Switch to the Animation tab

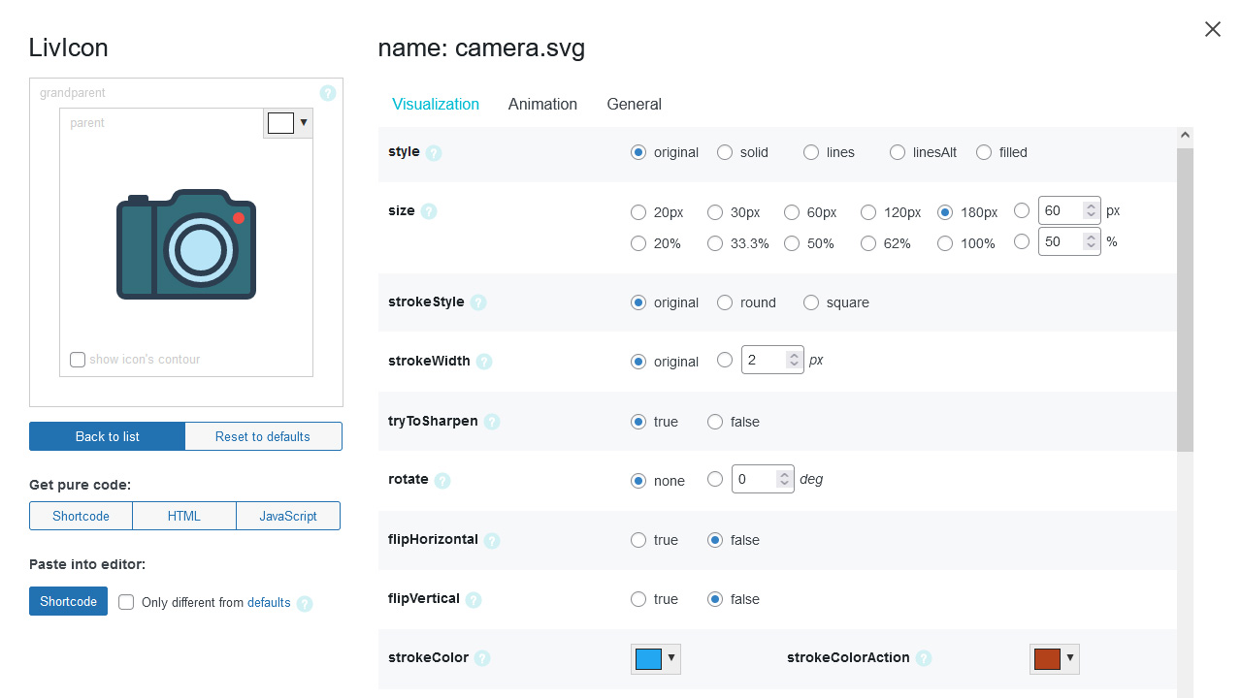tap(542, 104)
